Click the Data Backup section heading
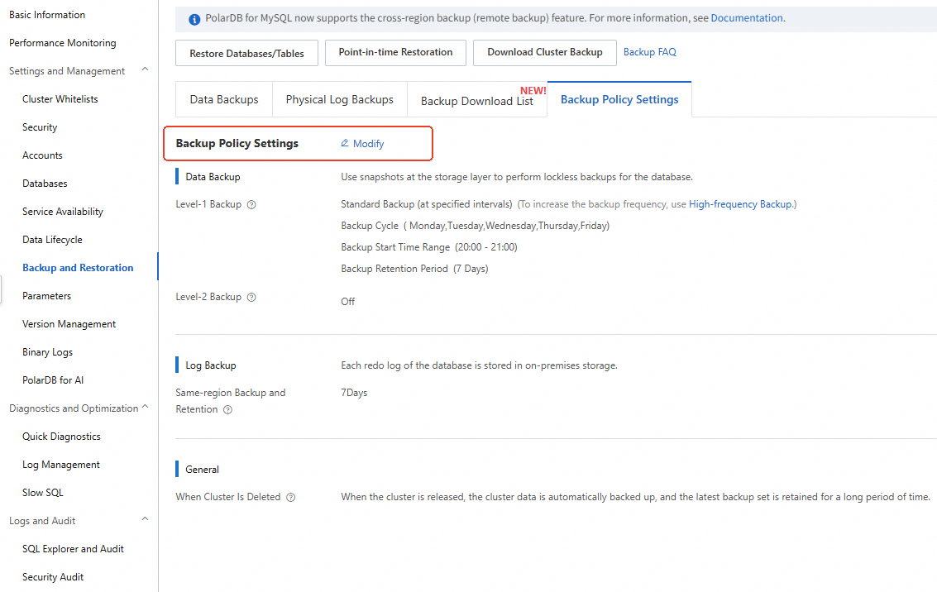This screenshot has width=937, height=592. point(213,177)
